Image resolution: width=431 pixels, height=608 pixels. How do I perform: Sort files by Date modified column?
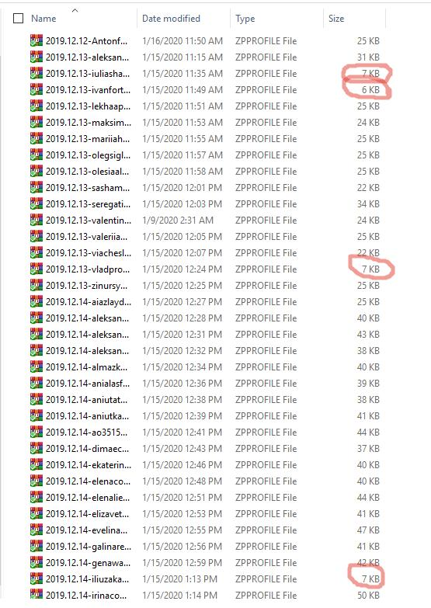pos(171,18)
